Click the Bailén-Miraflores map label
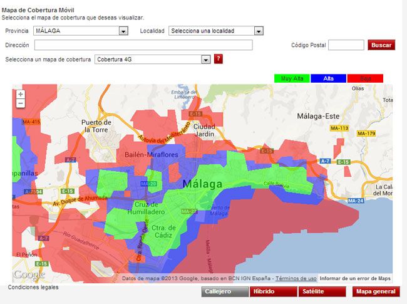The image size is (407, 304). click(152, 155)
